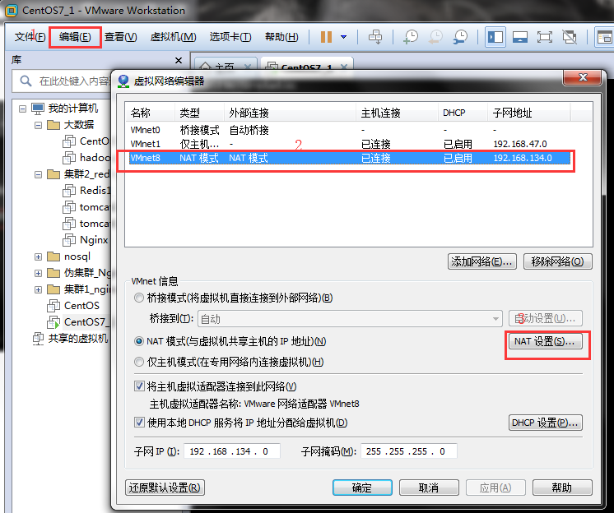Confirm with the 确定 button

pos(362,488)
